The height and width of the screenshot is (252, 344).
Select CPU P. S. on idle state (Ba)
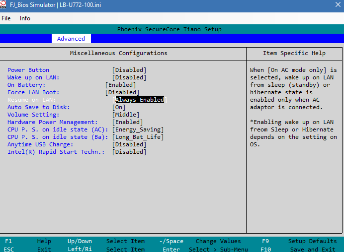coord(58,137)
